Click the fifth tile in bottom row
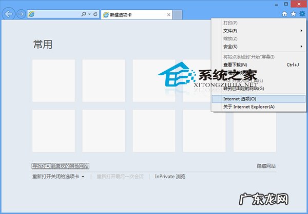 (255, 131)
